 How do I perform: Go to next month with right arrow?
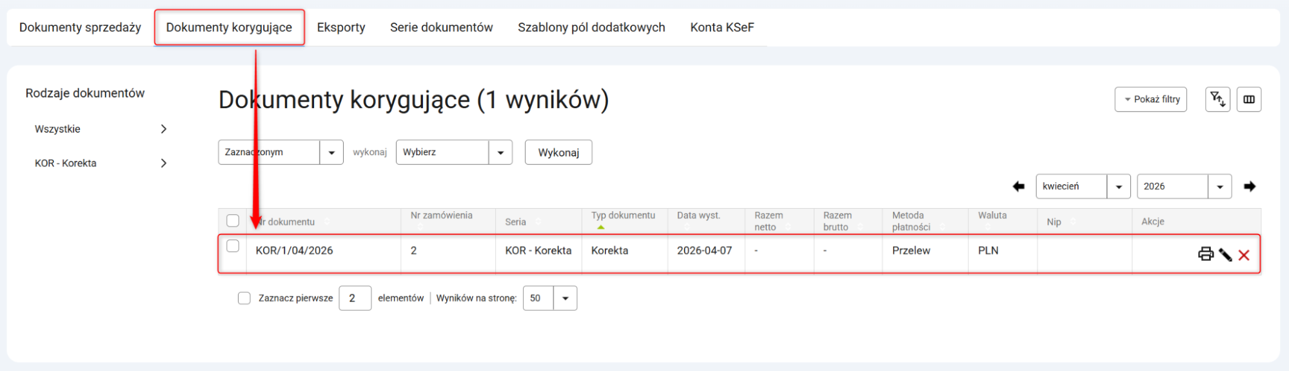point(1250,186)
